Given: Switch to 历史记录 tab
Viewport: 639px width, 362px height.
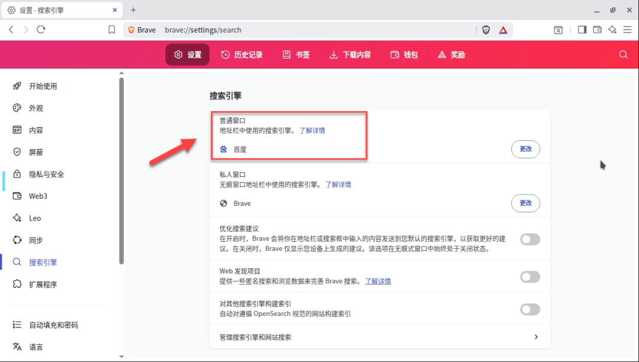Looking at the screenshot, I should pos(241,54).
